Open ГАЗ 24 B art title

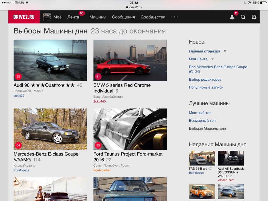coord(198,169)
